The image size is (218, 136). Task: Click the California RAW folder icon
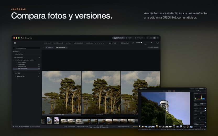(x=15, y=76)
